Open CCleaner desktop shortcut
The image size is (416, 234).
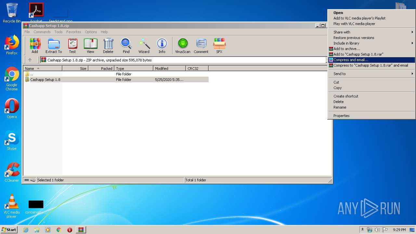tap(12, 172)
